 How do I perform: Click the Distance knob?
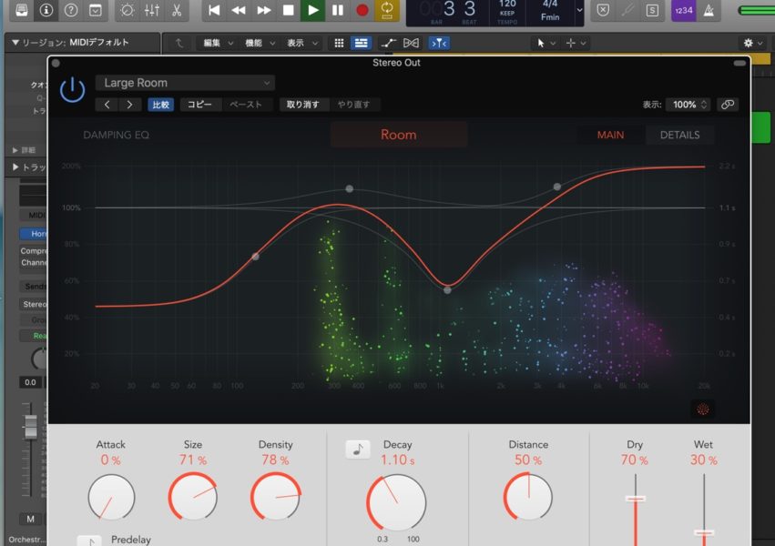pyautogui.click(x=528, y=496)
